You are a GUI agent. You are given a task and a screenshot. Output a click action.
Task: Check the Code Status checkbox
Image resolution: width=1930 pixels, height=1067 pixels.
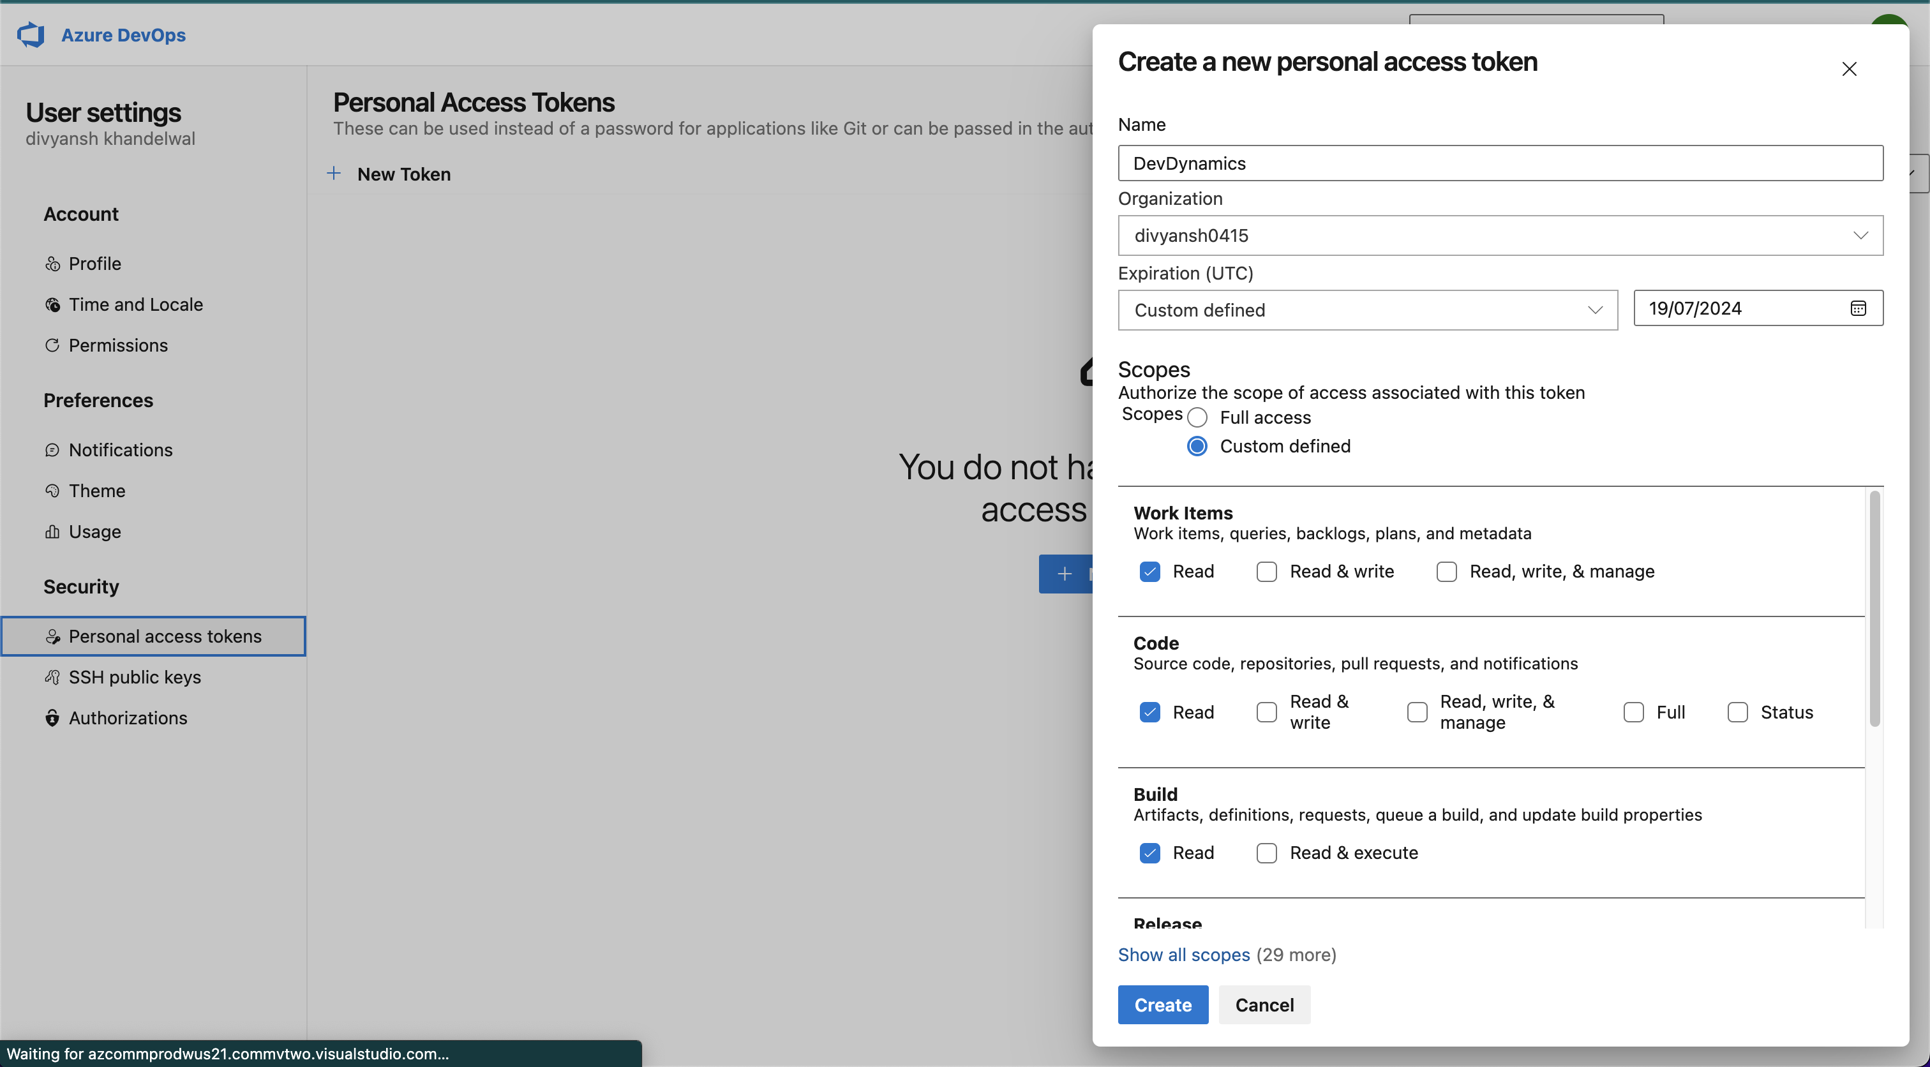pyautogui.click(x=1737, y=712)
